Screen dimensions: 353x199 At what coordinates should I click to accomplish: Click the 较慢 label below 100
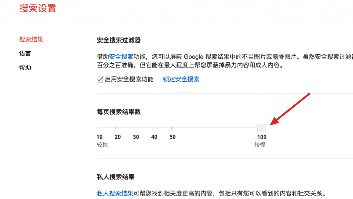point(260,145)
